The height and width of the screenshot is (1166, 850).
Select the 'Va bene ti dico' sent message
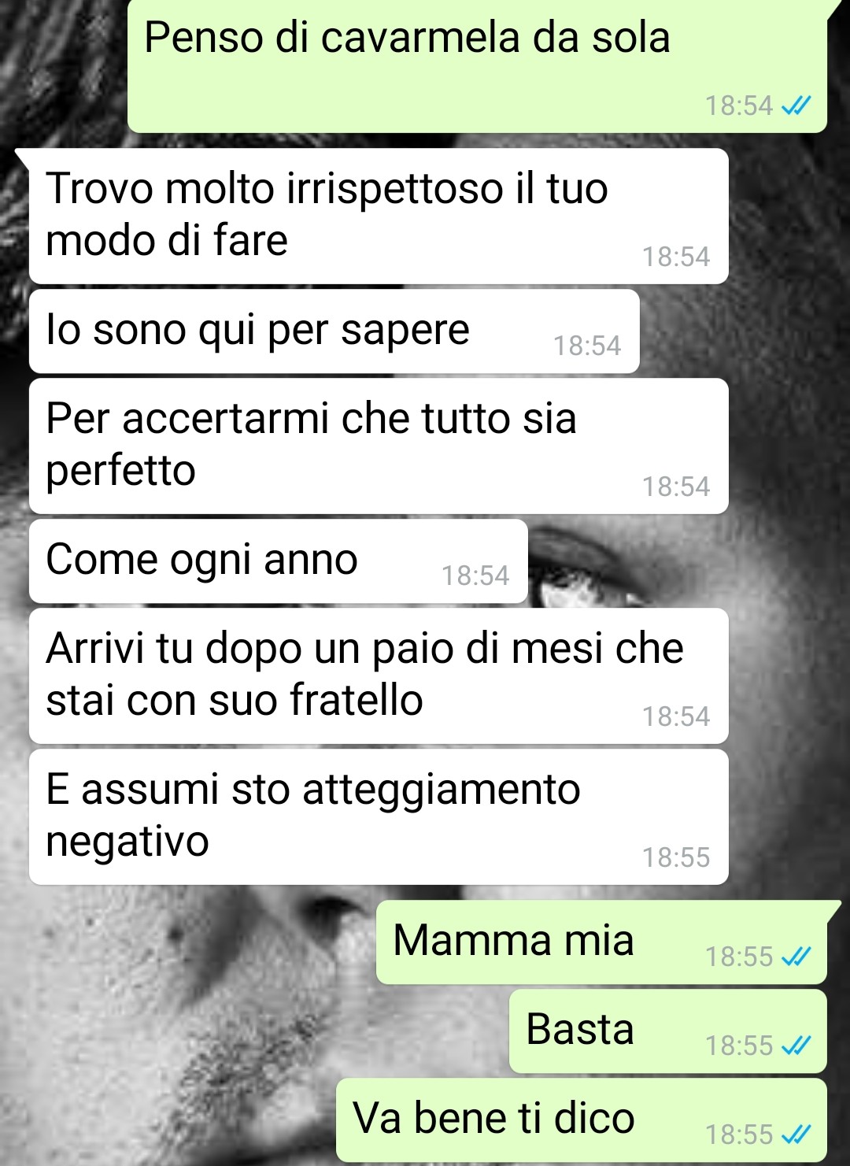[581, 1120]
